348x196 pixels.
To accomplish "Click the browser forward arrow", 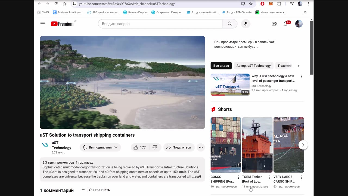I will point(48,4).
